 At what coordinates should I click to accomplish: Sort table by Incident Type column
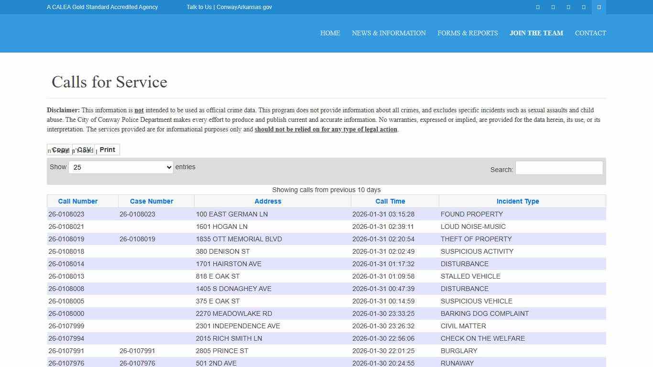(x=517, y=201)
